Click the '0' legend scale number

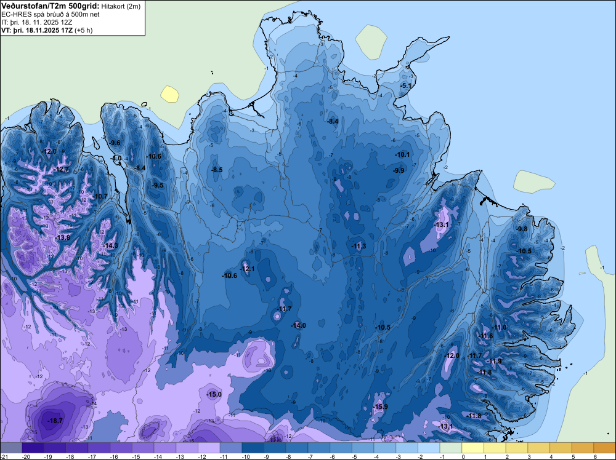click(x=463, y=456)
